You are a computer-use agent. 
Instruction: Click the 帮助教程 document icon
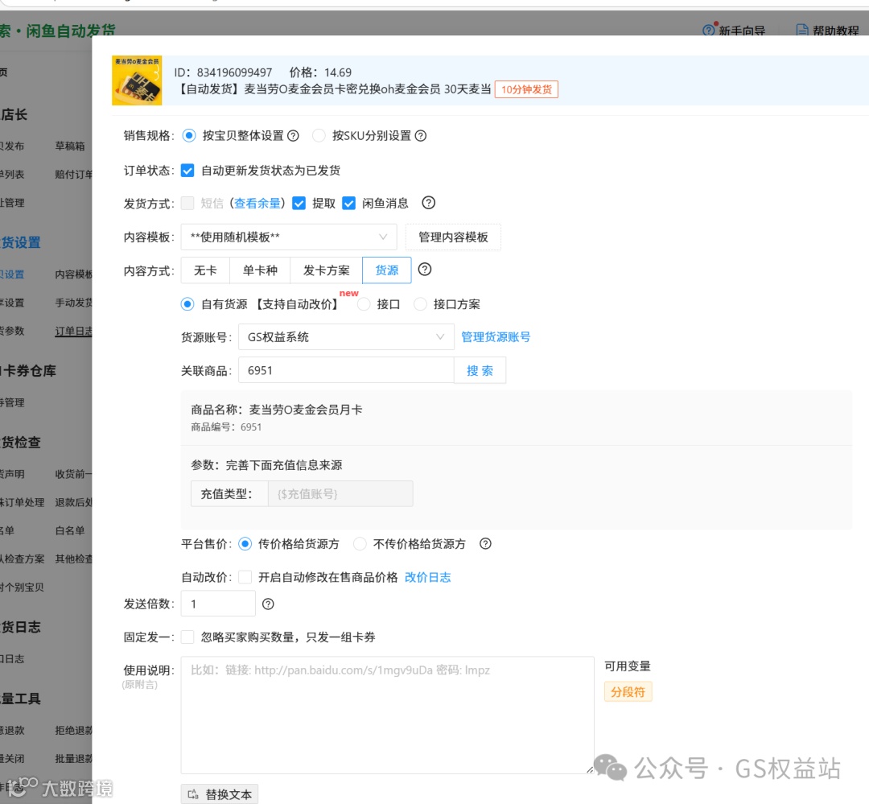[802, 30]
